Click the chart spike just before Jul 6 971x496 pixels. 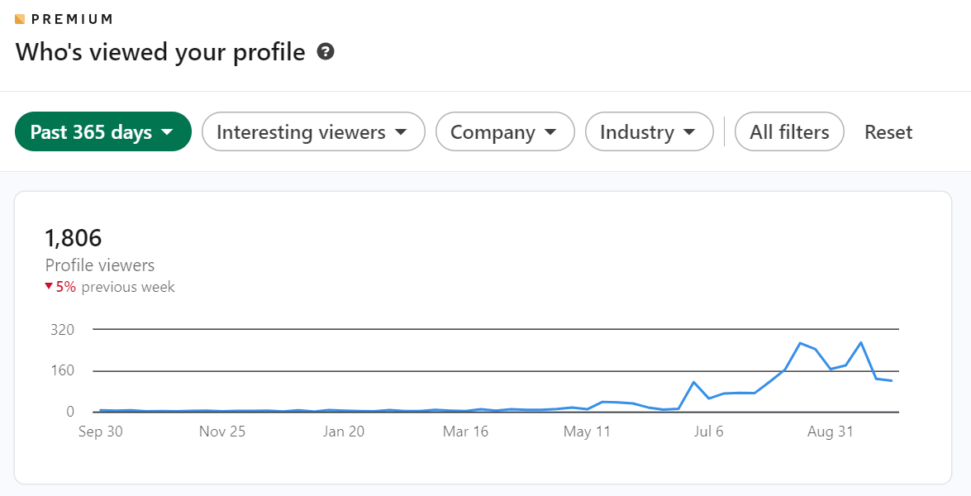(x=693, y=383)
